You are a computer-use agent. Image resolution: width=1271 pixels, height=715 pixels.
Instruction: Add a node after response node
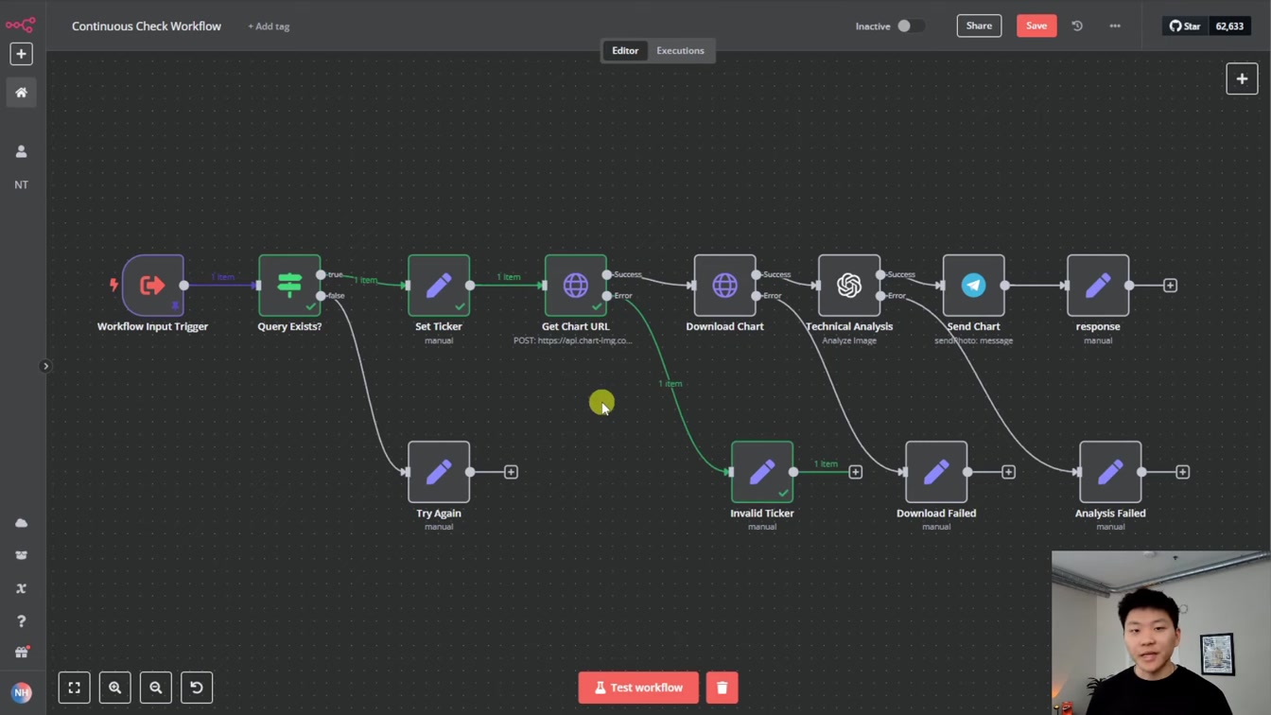click(1170, 285)
